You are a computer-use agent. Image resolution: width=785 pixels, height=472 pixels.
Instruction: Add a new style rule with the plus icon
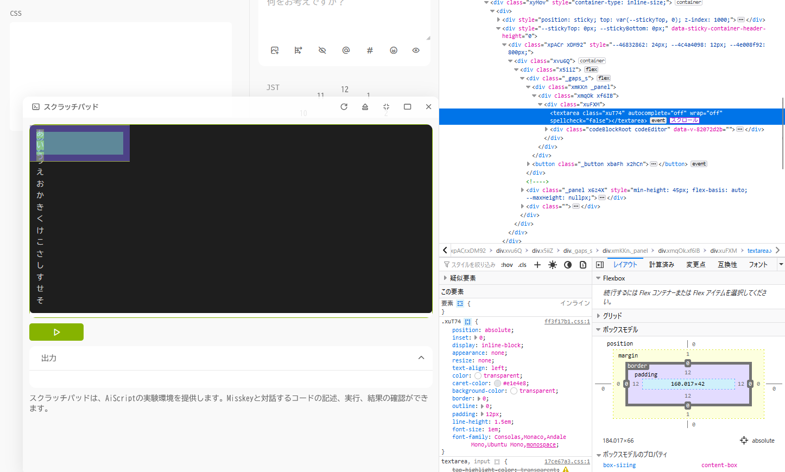coord(537,264)
